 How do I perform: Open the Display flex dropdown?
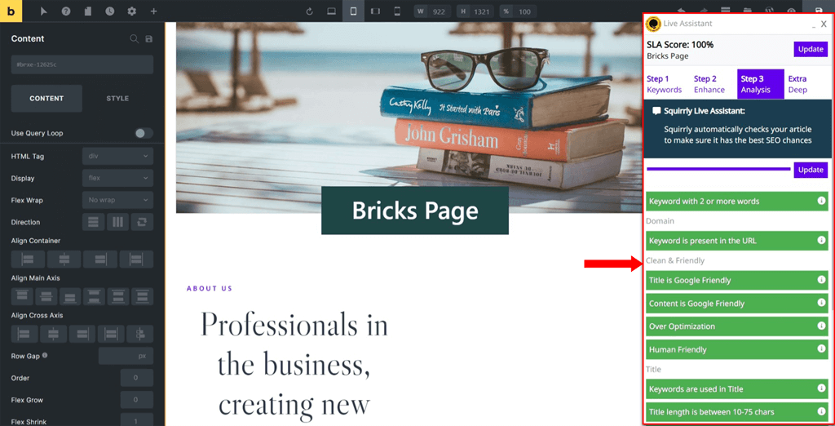(117, 178)
